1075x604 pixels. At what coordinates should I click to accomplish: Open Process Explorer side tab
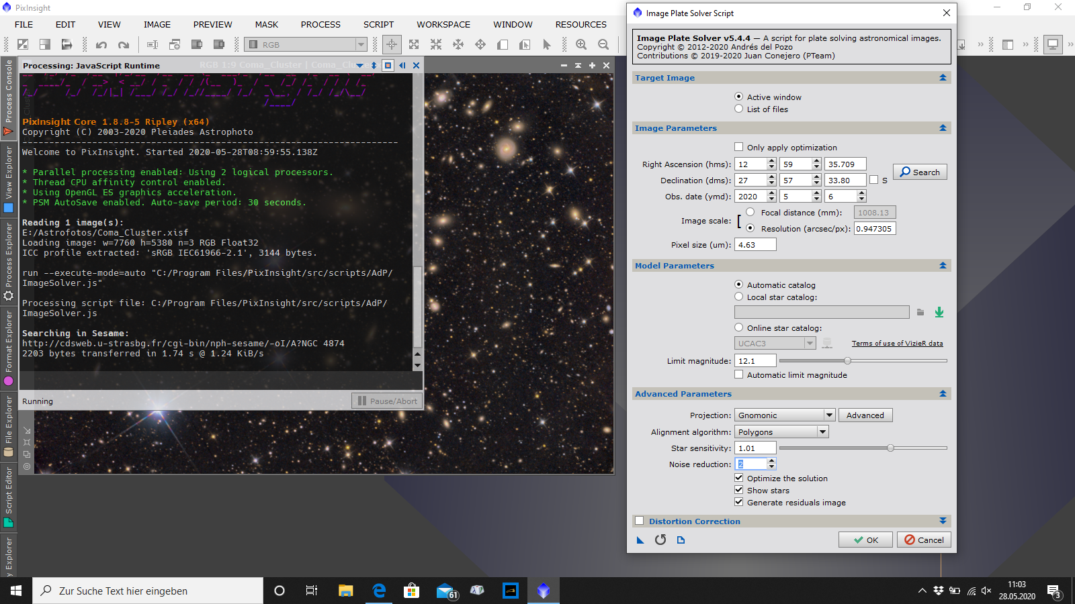pyautogui.click(x=9, y=262)
